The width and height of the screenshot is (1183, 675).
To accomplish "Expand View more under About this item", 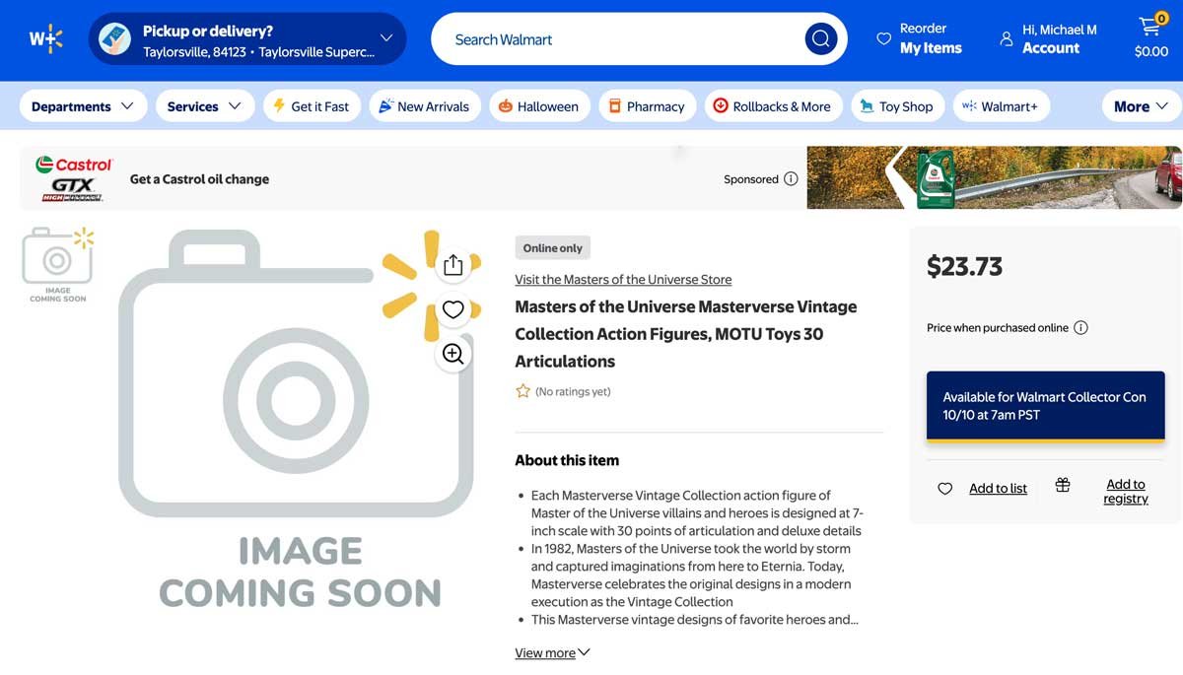I will coord(551,652).
